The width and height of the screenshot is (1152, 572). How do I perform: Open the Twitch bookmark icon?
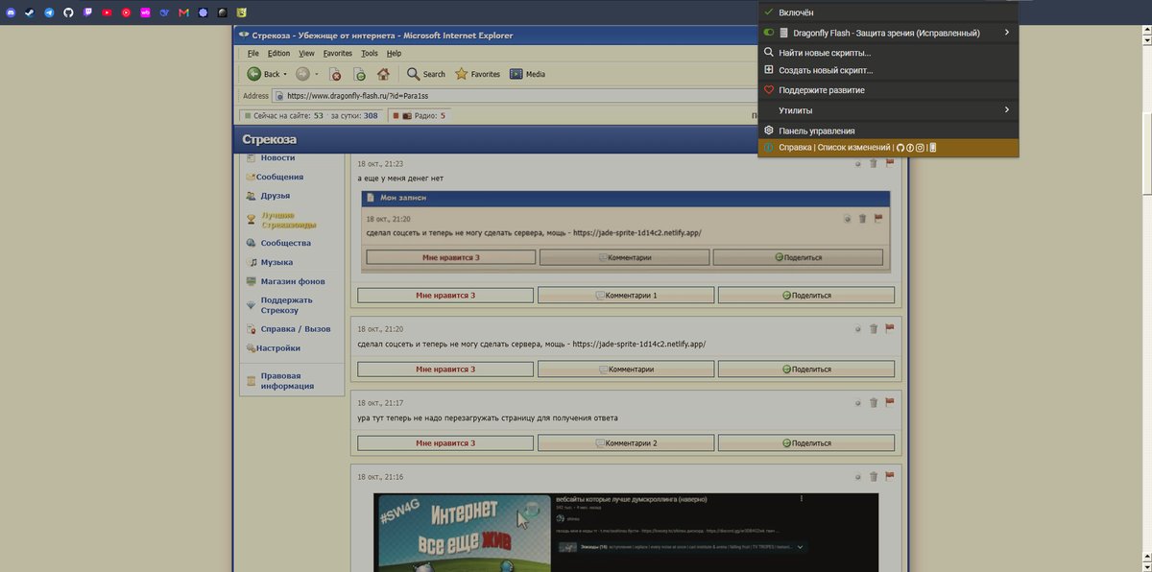click(88, 12)
